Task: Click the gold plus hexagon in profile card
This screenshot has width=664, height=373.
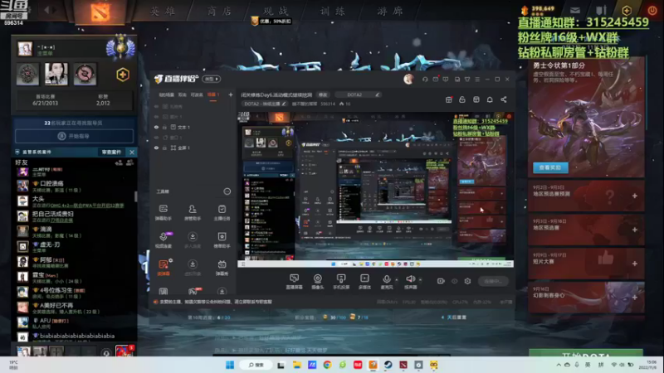Action: pyautogui.click(x=123, y=75)
